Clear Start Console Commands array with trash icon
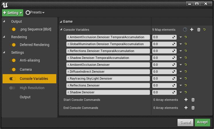 pyautogui.click(x=193, y=100)
